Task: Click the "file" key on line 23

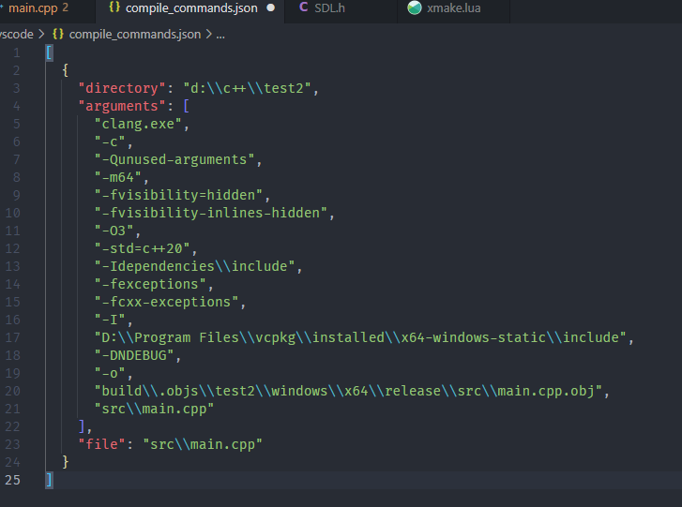Action: click(101, 444)
